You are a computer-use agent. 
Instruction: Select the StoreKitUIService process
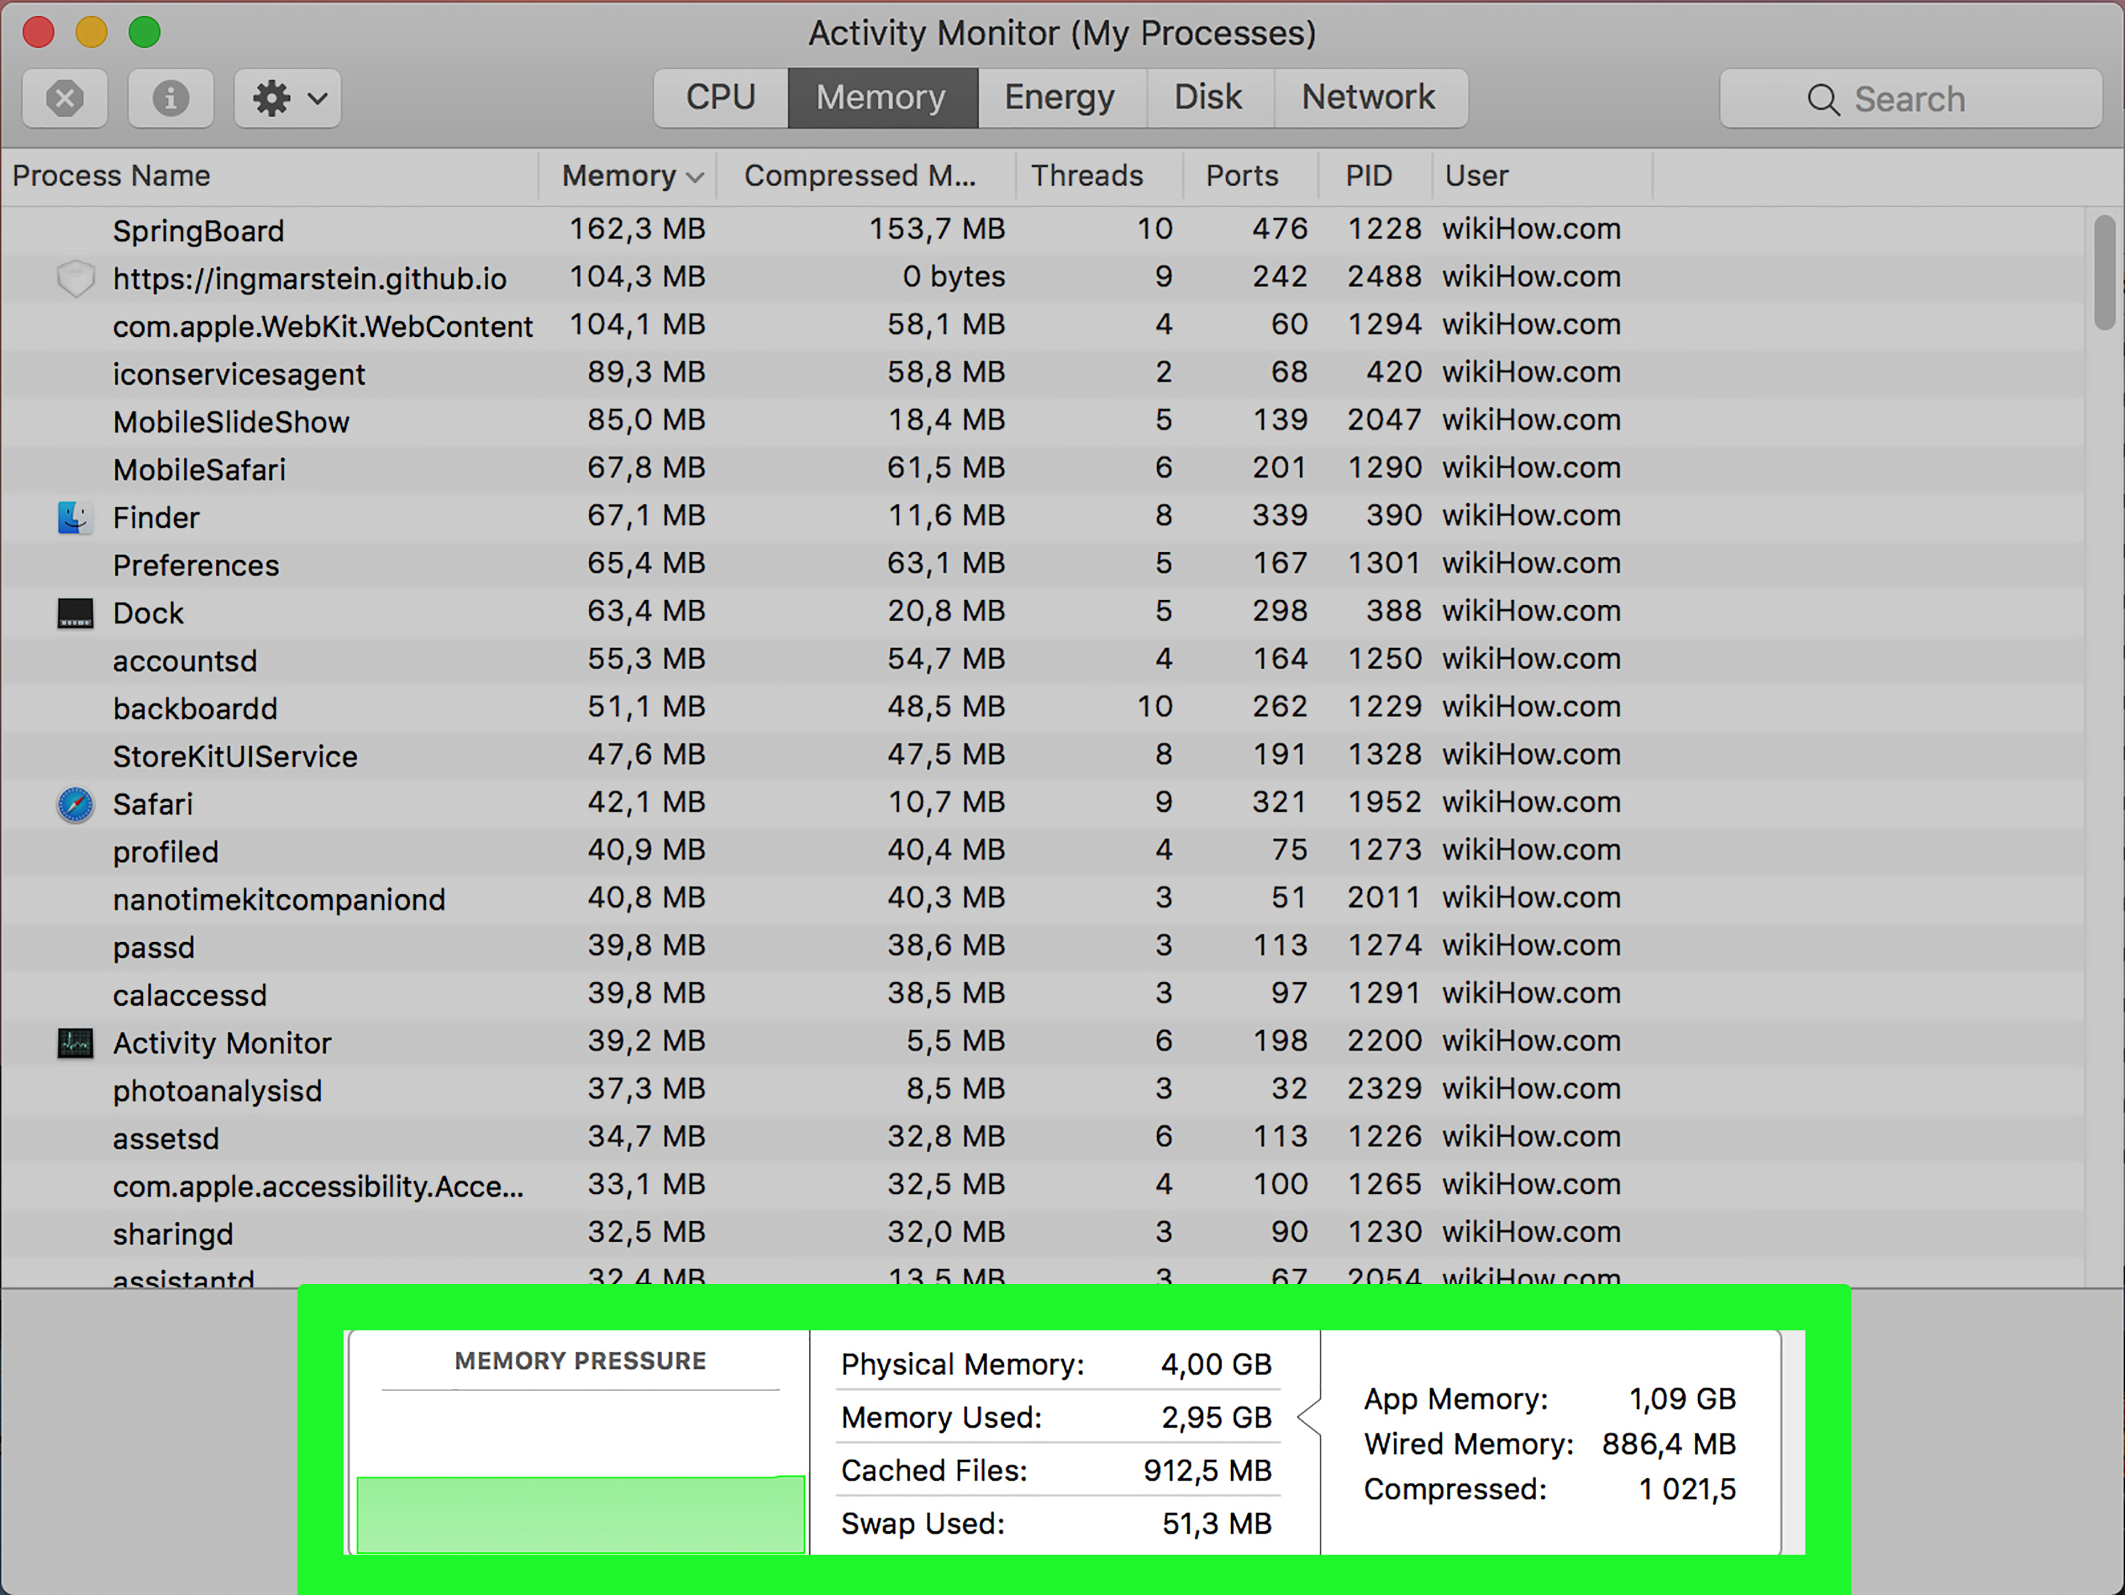(x=1043, y=756)
